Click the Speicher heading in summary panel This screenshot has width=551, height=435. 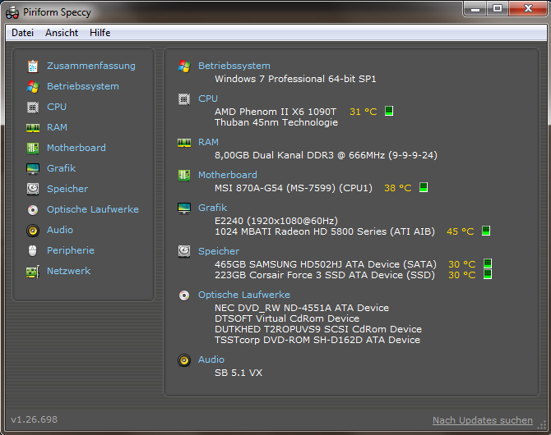219,251
